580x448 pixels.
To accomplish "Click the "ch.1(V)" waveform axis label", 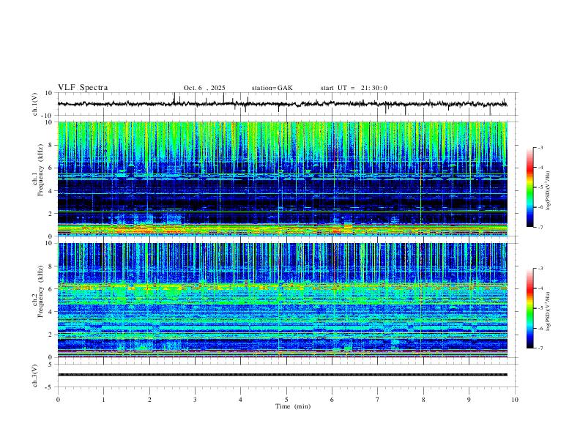I will point(35,104).
